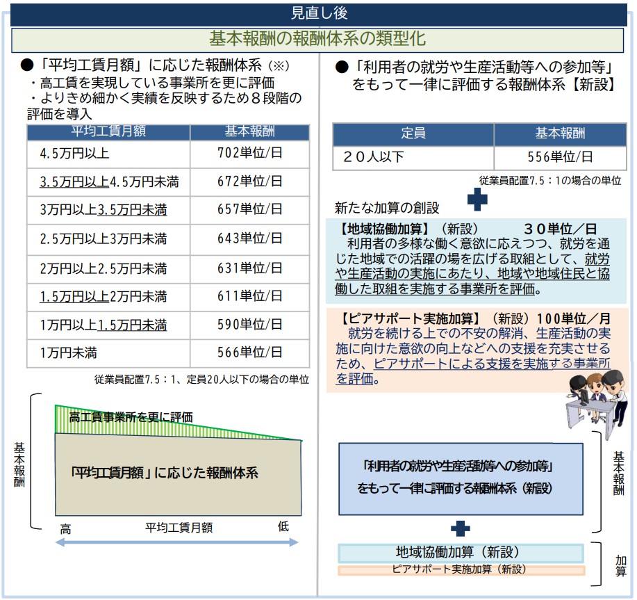Click the 平均工賃月額 label above the blue arrow

(179, 528)
